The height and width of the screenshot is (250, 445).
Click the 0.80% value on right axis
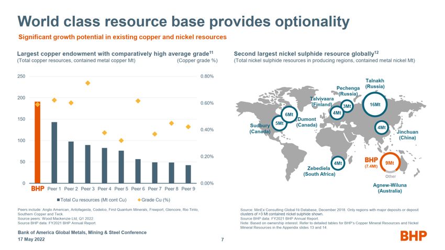coord(207,76)
